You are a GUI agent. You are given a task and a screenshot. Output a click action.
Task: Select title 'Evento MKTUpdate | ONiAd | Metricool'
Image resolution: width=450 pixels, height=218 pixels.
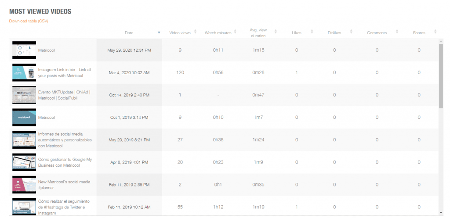coord(64,95)
